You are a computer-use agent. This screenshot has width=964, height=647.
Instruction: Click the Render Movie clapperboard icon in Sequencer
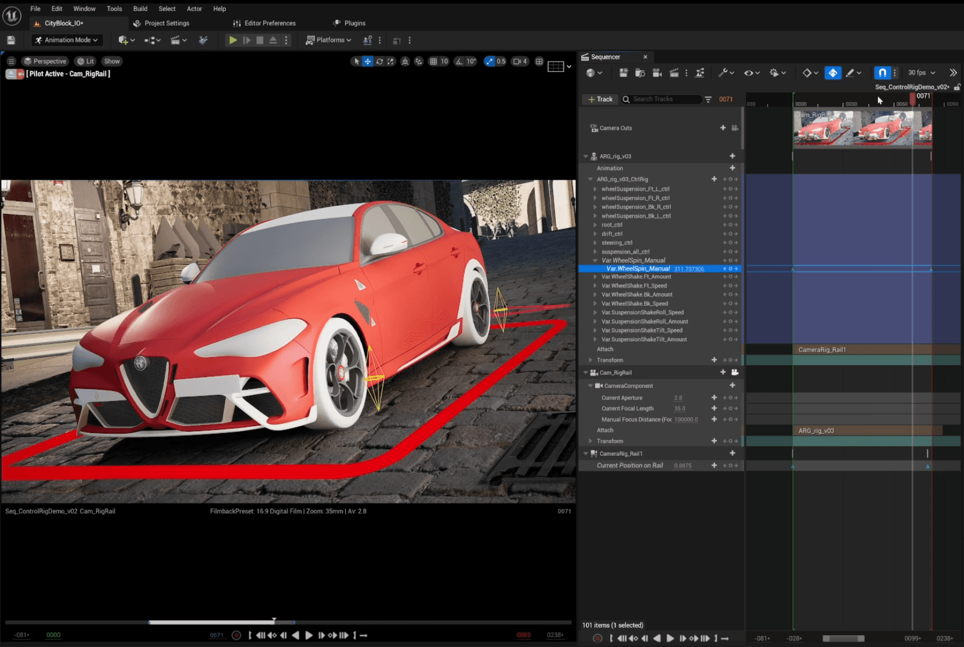(x=674, y=73)
